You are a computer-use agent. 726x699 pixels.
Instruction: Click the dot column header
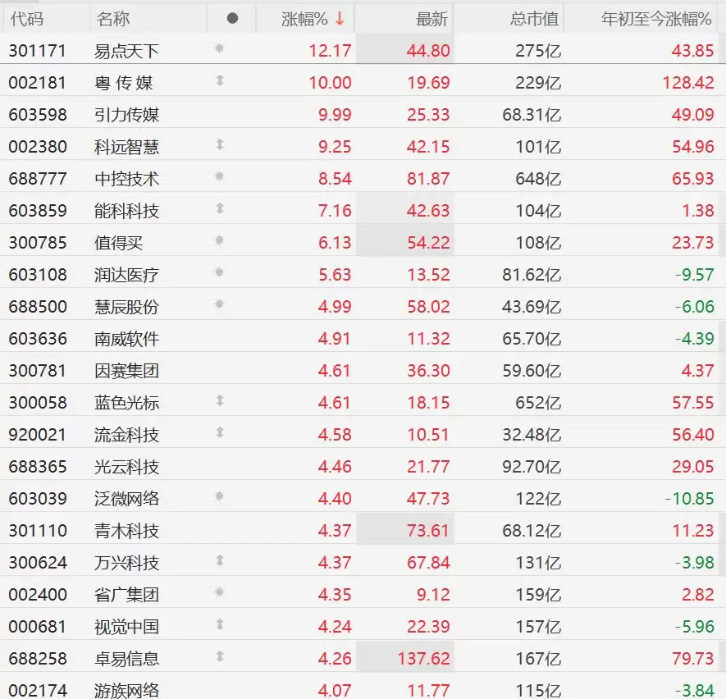pyautogui.click(x=232, y=19)
